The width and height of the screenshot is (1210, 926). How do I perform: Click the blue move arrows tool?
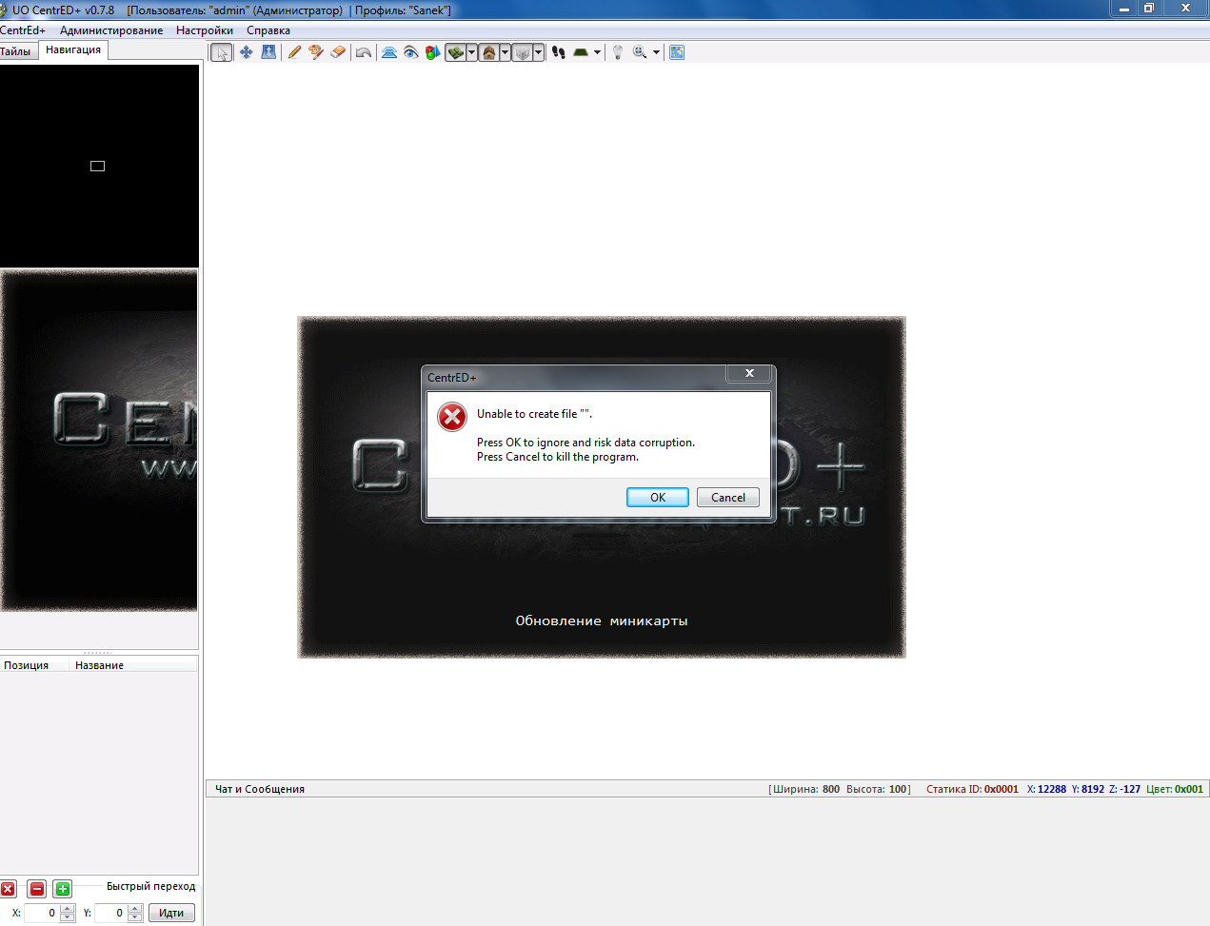246,52
